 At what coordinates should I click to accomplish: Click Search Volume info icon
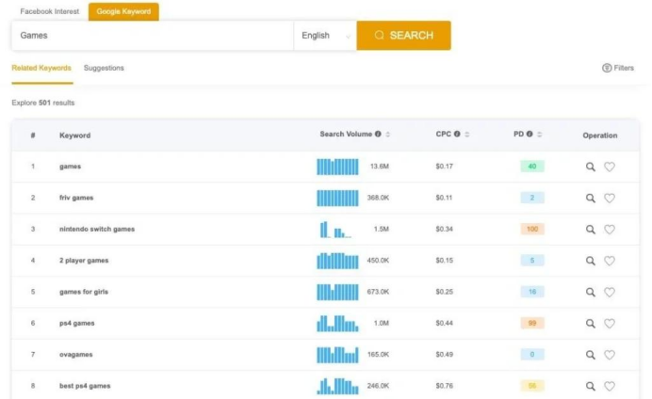(378, 135)
